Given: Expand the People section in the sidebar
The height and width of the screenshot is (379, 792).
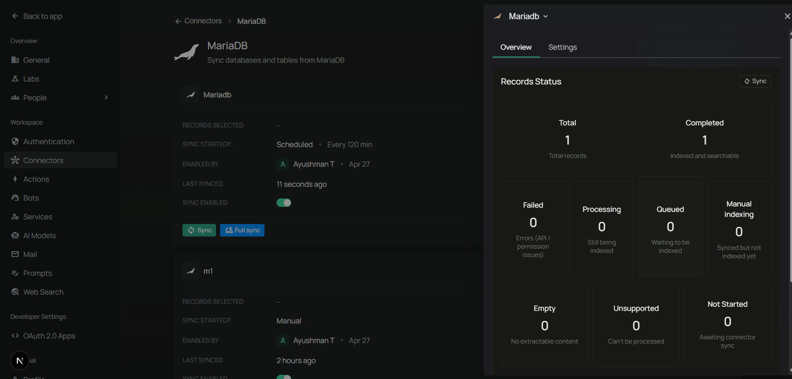Looking at the screenshot, I should [107, 97].
